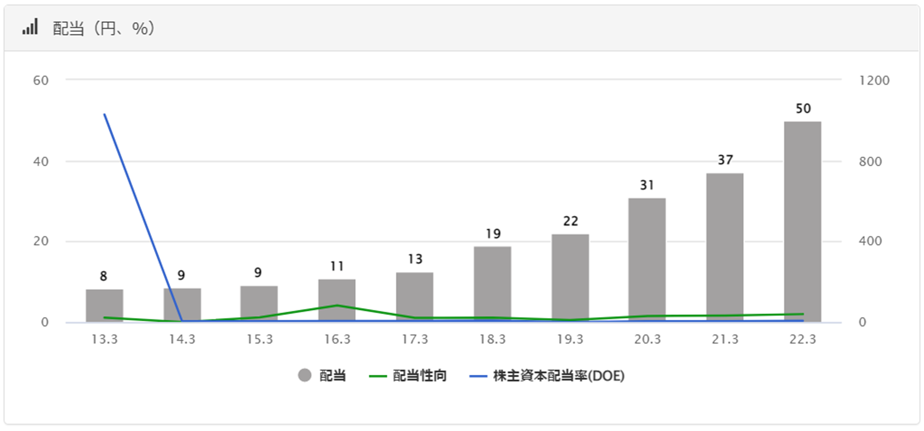The width and height of the screenshot is (924, 431).
Task: Toggle the 配当性向 green legend entry
Action: coord(408,376)
